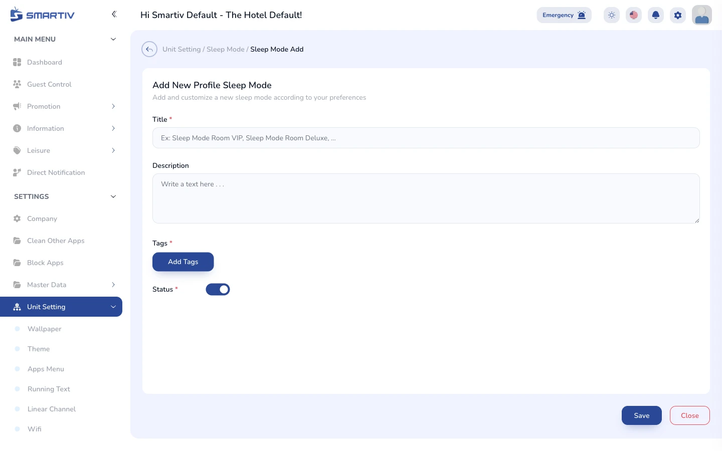The image size is (722, 451).
Task: Click the Direct Notification icon
Action: tap(17, 172)
